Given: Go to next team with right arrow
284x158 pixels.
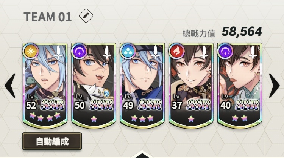Looking at the screenshot, I should coord(274,86).
